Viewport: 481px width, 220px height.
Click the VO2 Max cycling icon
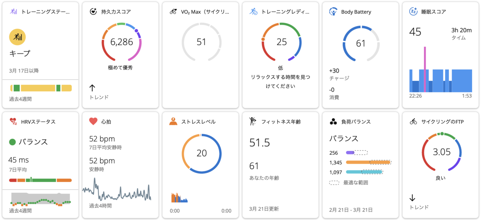(173, 12)
